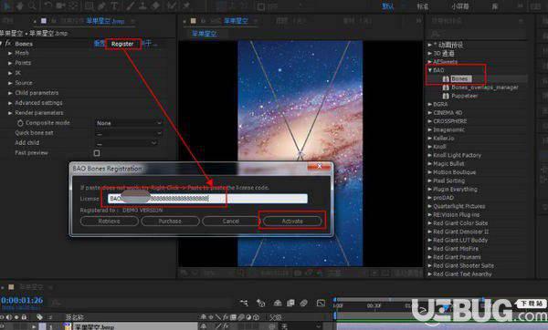Select the Clone Stamp tool
The image size is (548, 330).
[x=142, y=5]
